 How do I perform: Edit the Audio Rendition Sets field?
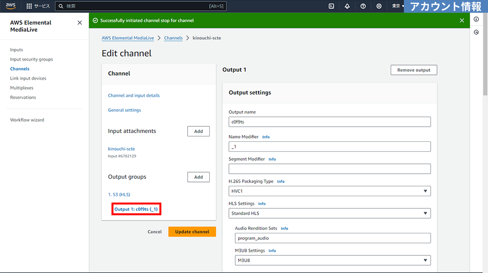pos(333,238)
